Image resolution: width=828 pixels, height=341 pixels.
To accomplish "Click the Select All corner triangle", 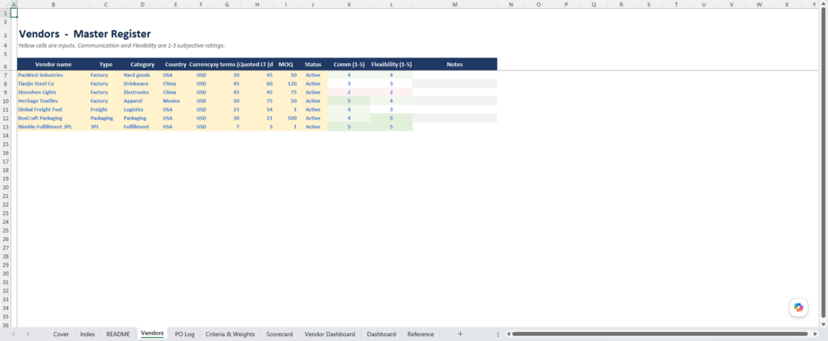I will click(x=6, y=4).
